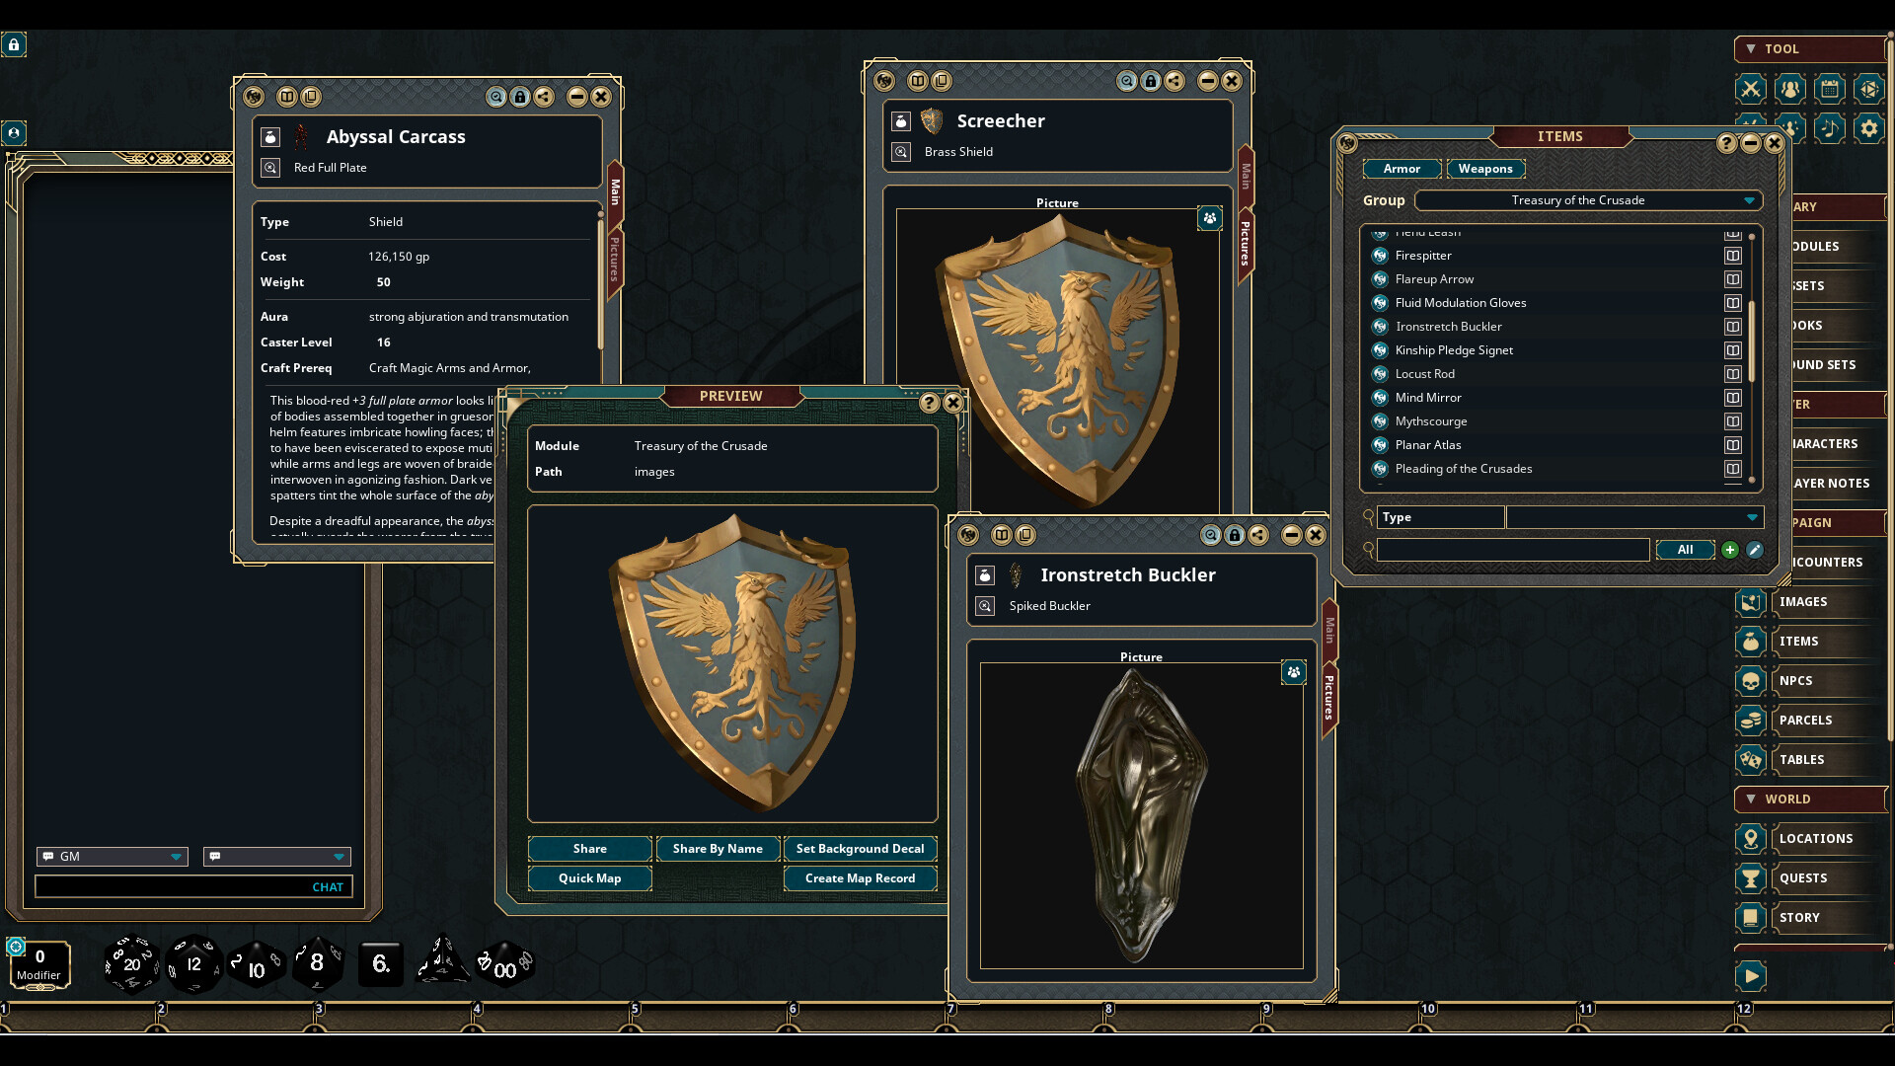Open the calendar tool icon
Image resolution: width=1895 pixels, height=1066 pixels.
(1829, 89)
